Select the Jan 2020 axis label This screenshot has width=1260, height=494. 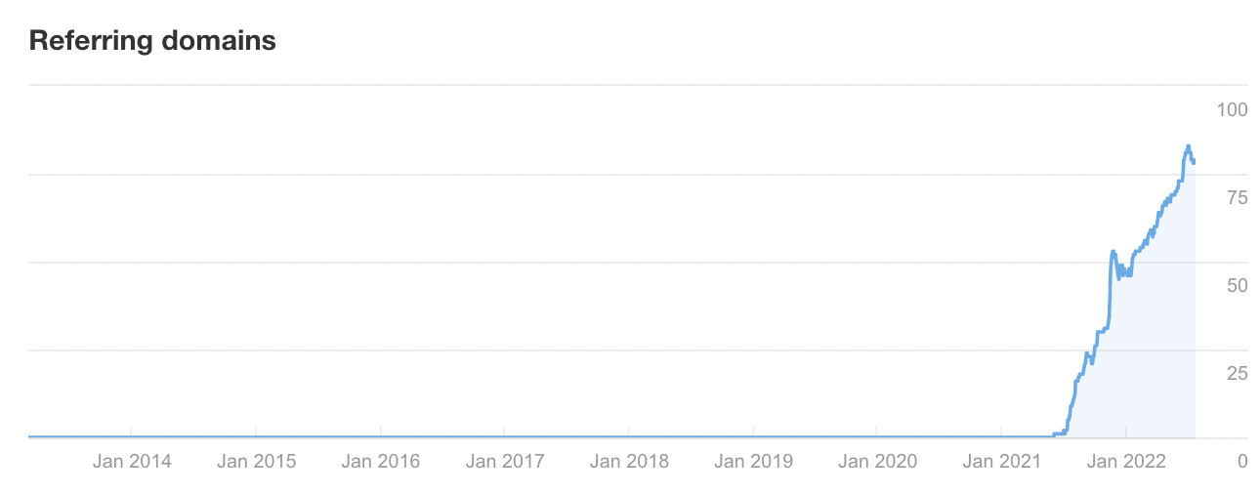point(878,462)
